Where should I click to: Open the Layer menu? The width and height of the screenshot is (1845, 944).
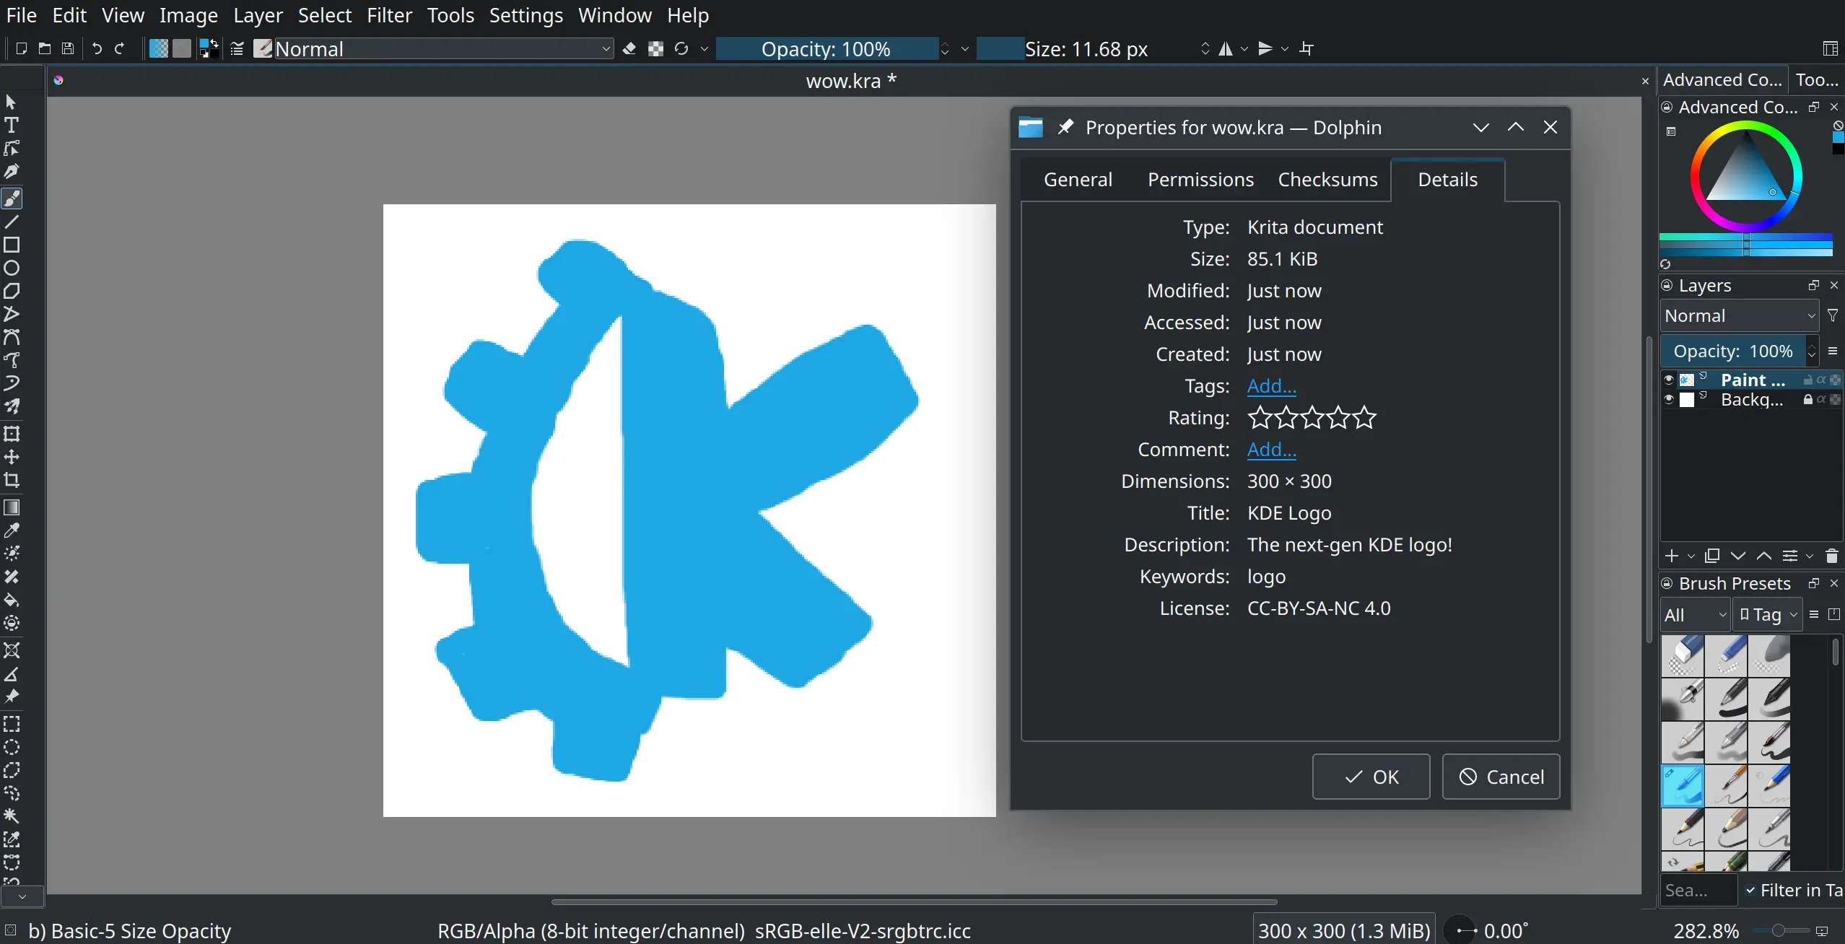tap(258, 15)
